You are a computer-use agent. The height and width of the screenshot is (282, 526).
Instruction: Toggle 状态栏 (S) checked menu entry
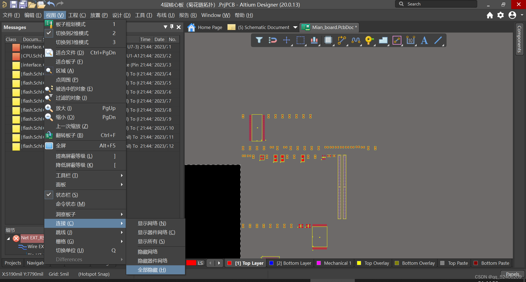coord(85,195)
